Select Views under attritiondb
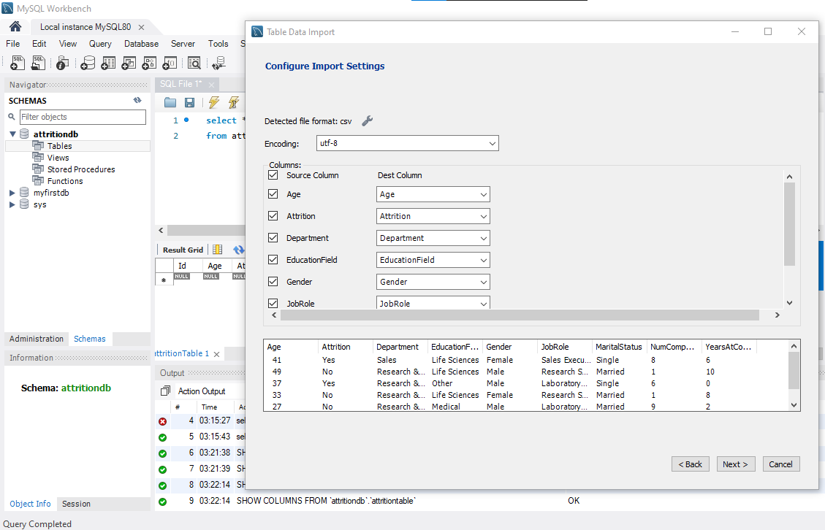Screen dimensions: 825x530 (58, 158)
